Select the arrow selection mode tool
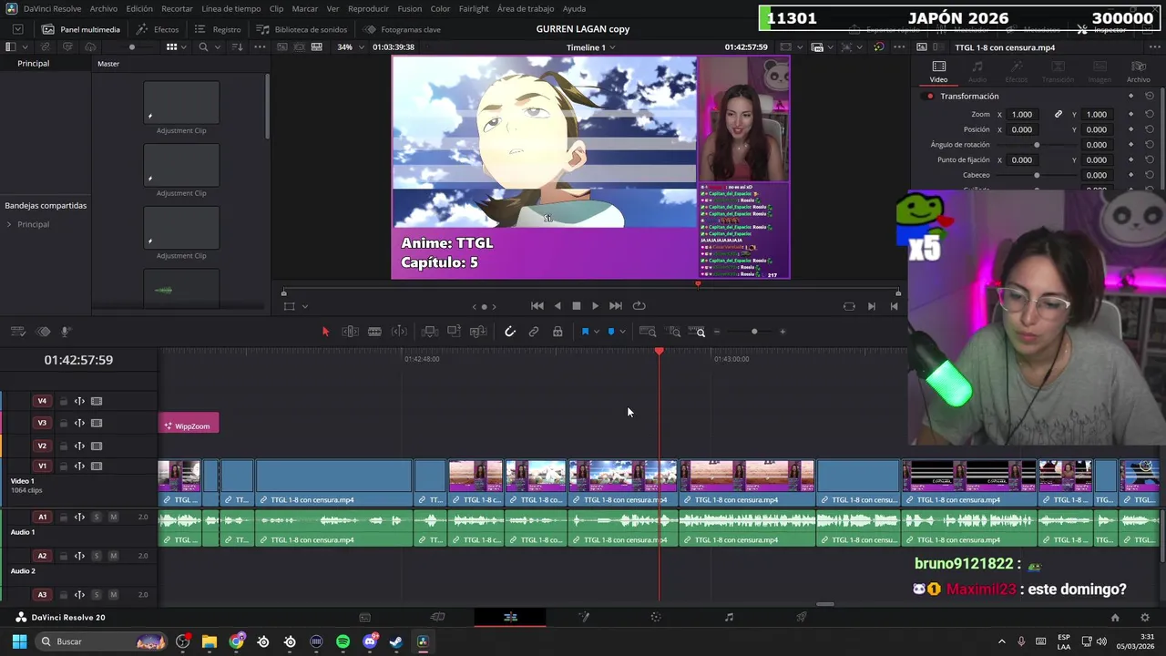Screen dimensions: 1166x656 (x=325, y=332)
